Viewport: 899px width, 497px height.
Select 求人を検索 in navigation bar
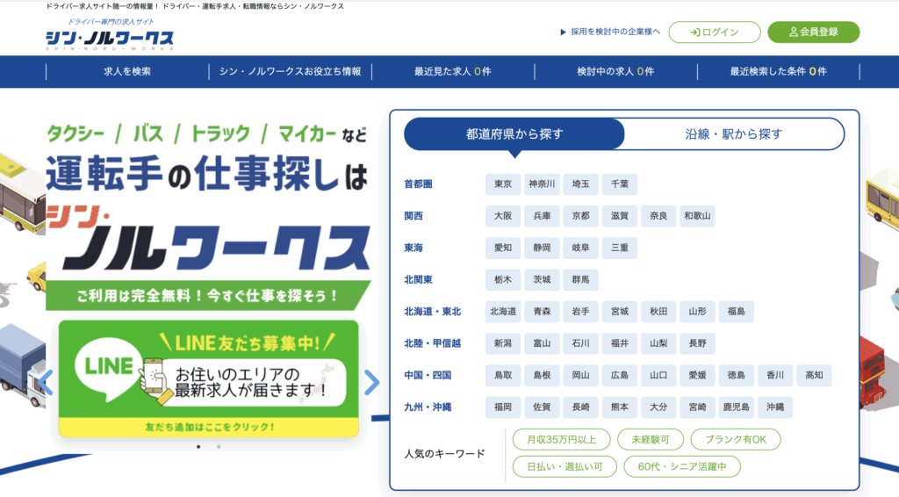(x=127, y=72)
